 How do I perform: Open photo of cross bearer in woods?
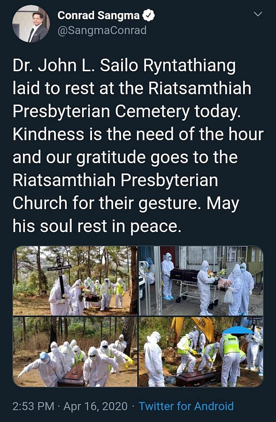(75, 280)
